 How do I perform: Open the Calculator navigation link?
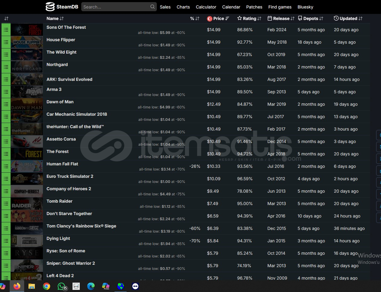coord(206,7)
